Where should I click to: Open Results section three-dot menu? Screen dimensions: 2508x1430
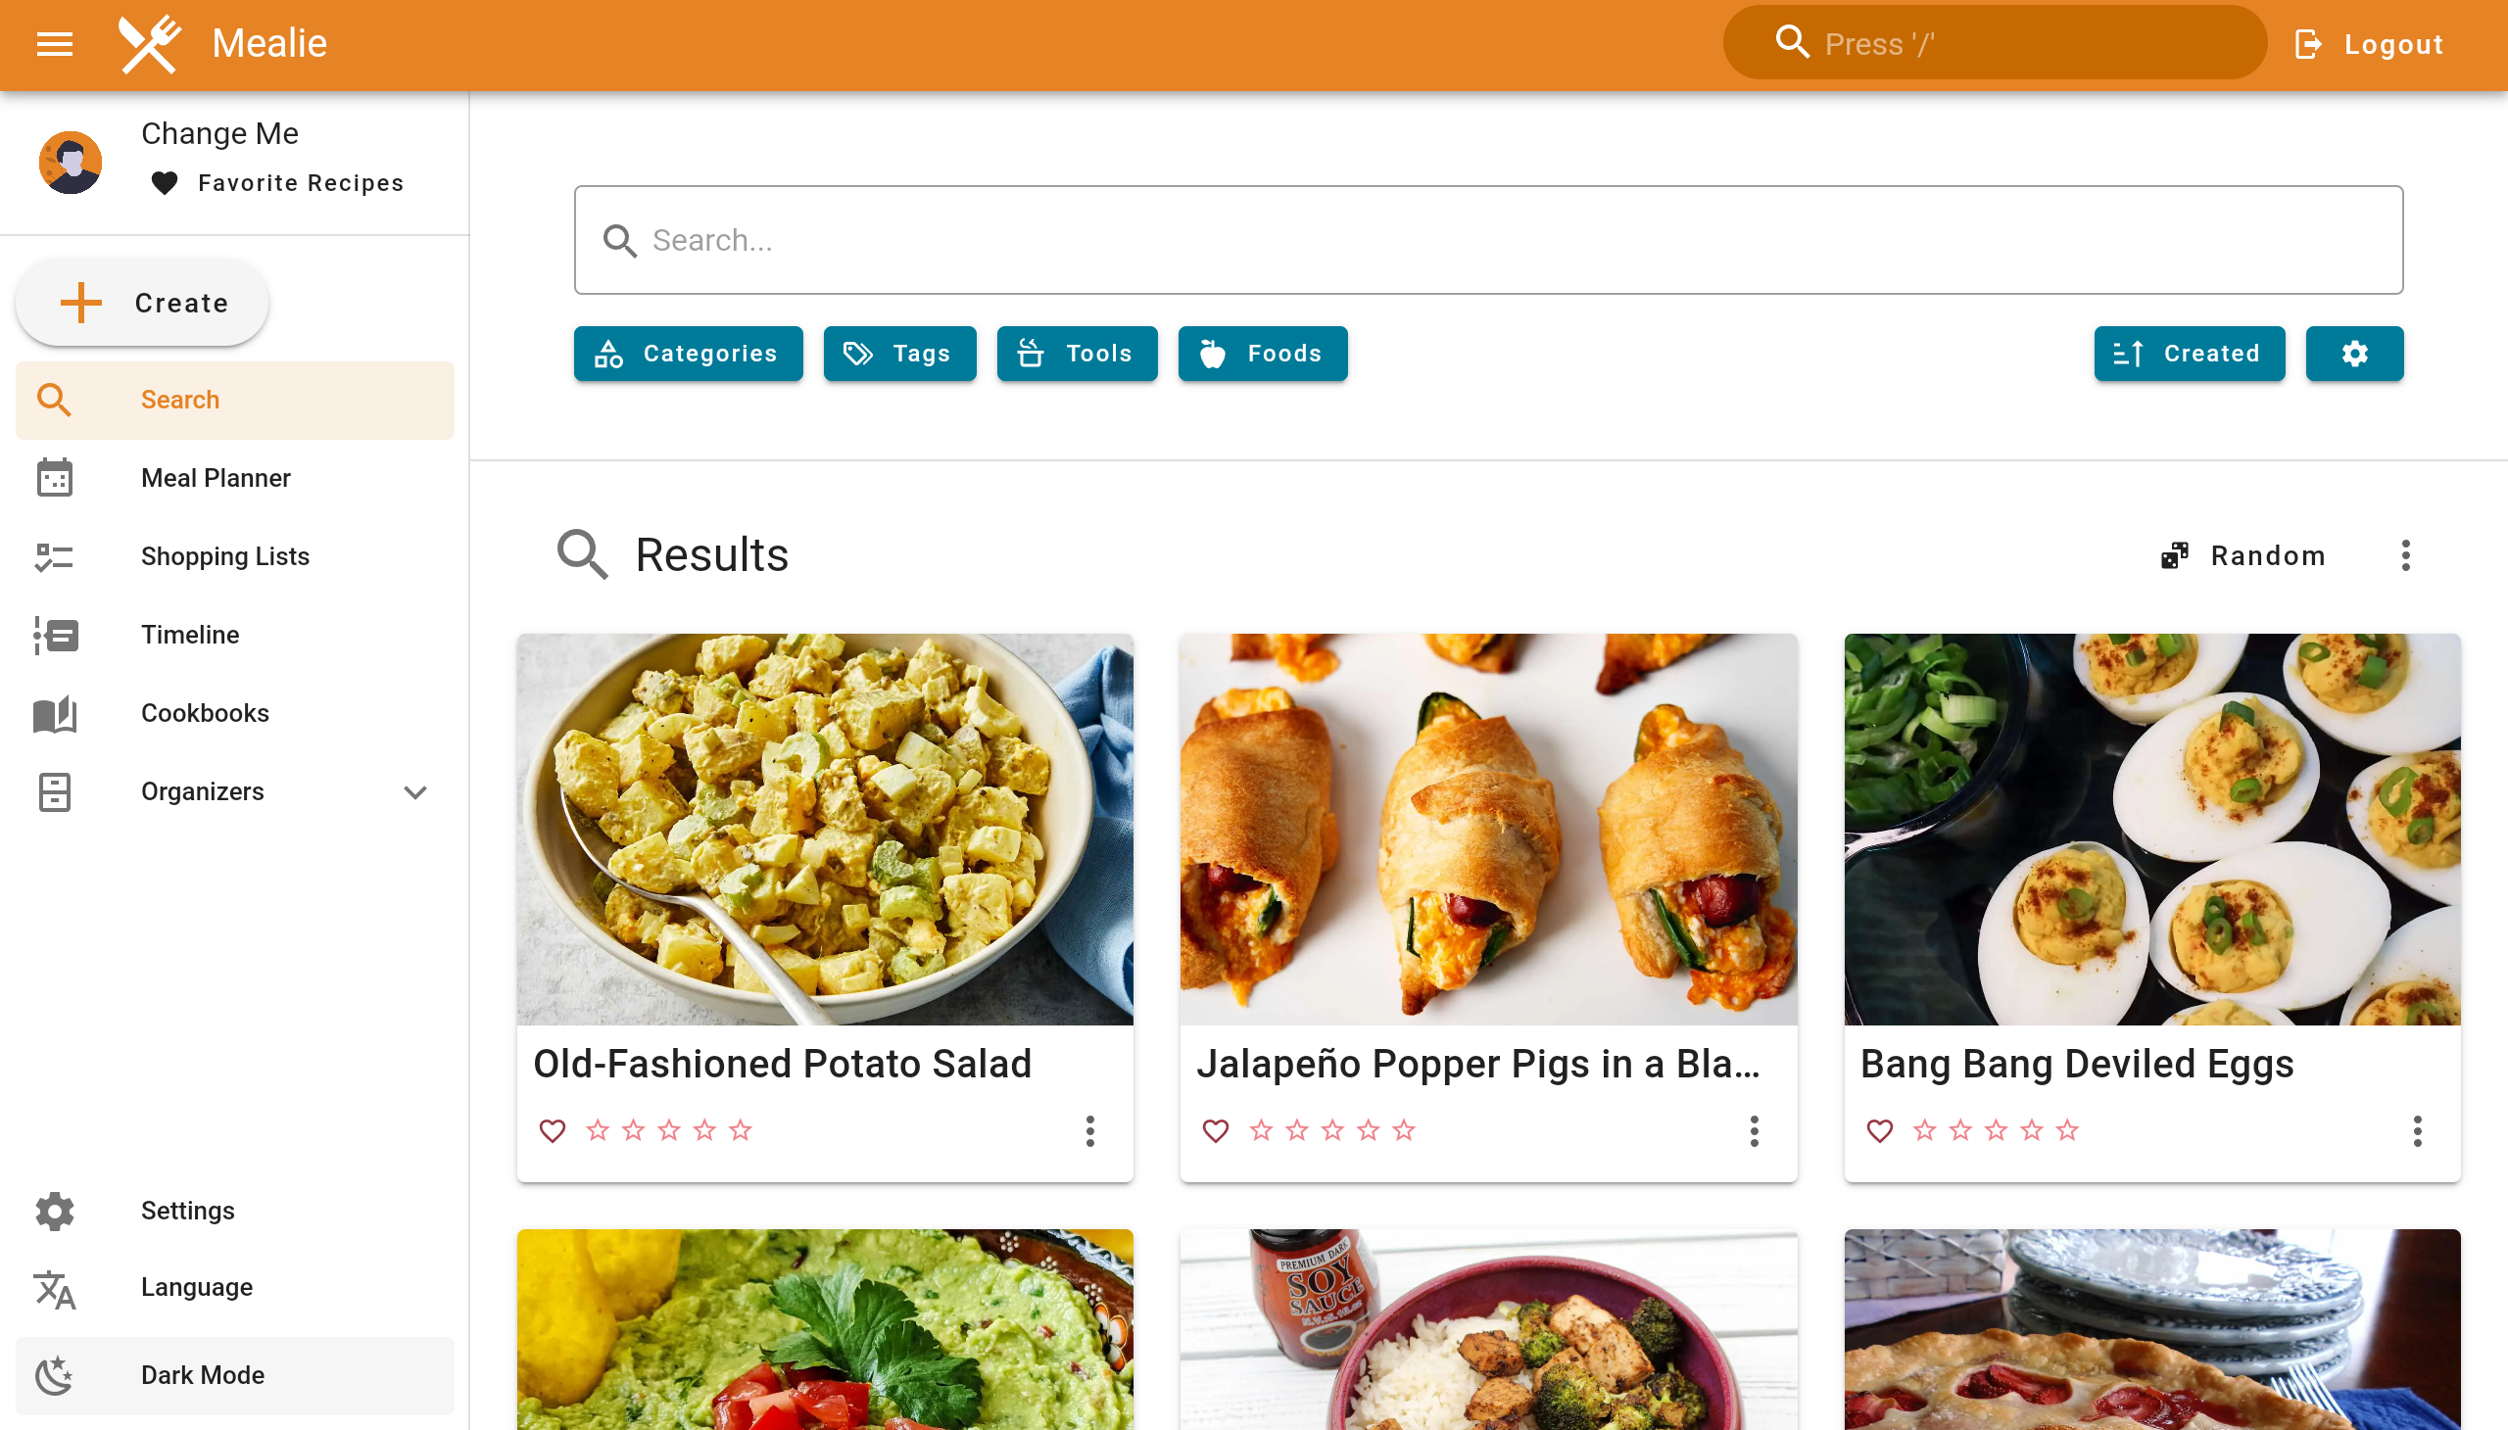point(2405,556)
